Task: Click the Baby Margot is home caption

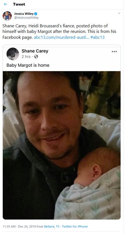Action: [x=28, y=65]
